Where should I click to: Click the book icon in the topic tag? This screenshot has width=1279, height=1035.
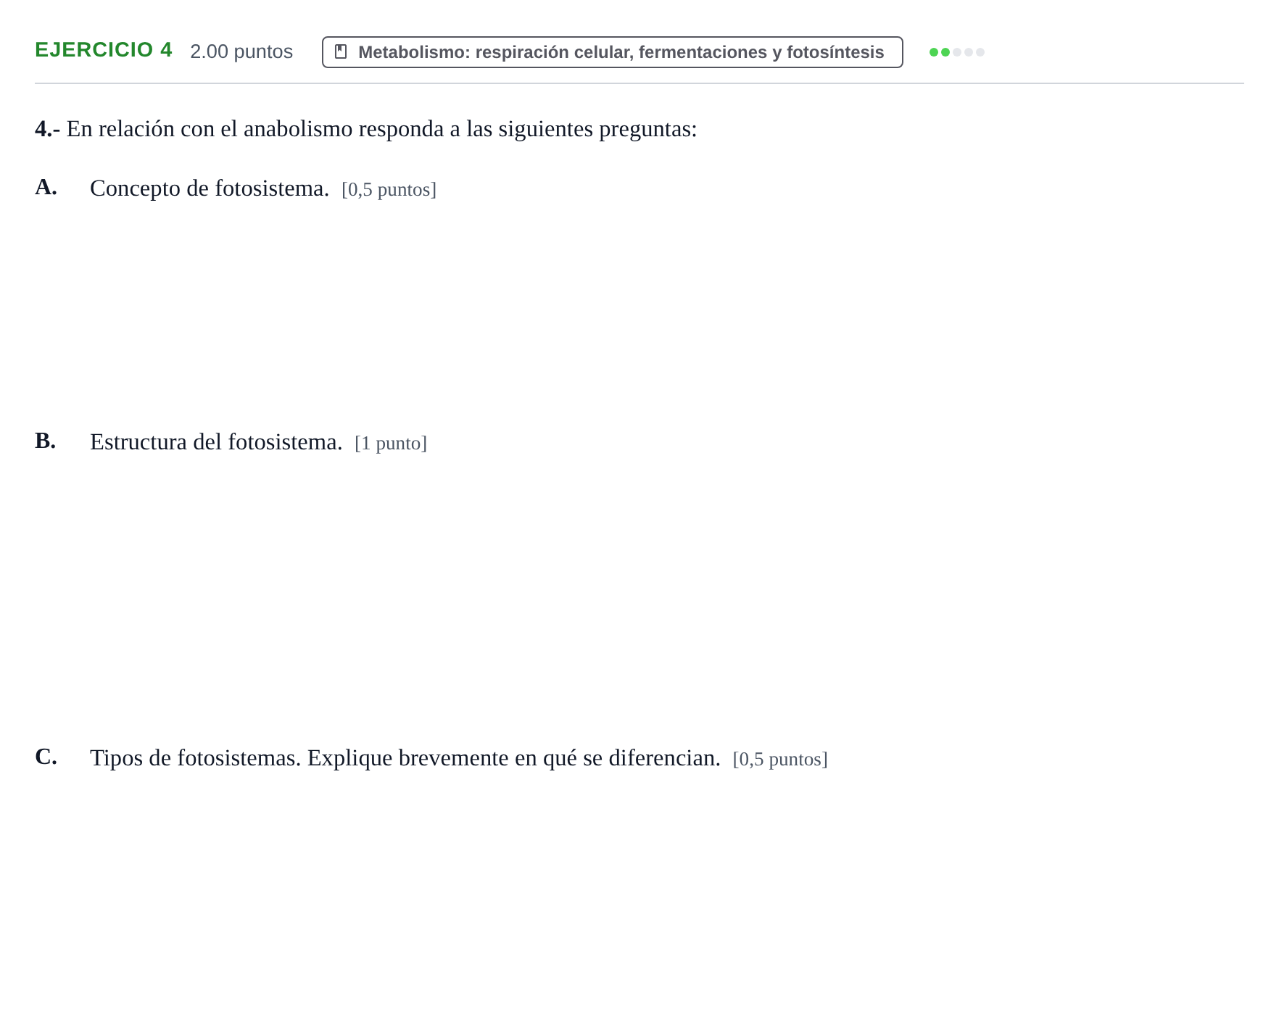341,52
